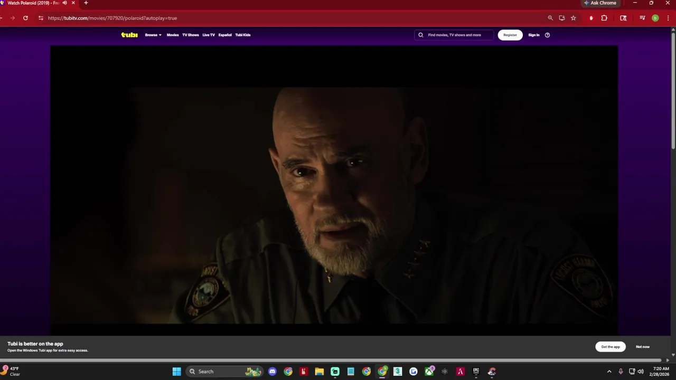Click the site information icon beside URL
This screenshot has width=676, height=380.
coord(41,18)
